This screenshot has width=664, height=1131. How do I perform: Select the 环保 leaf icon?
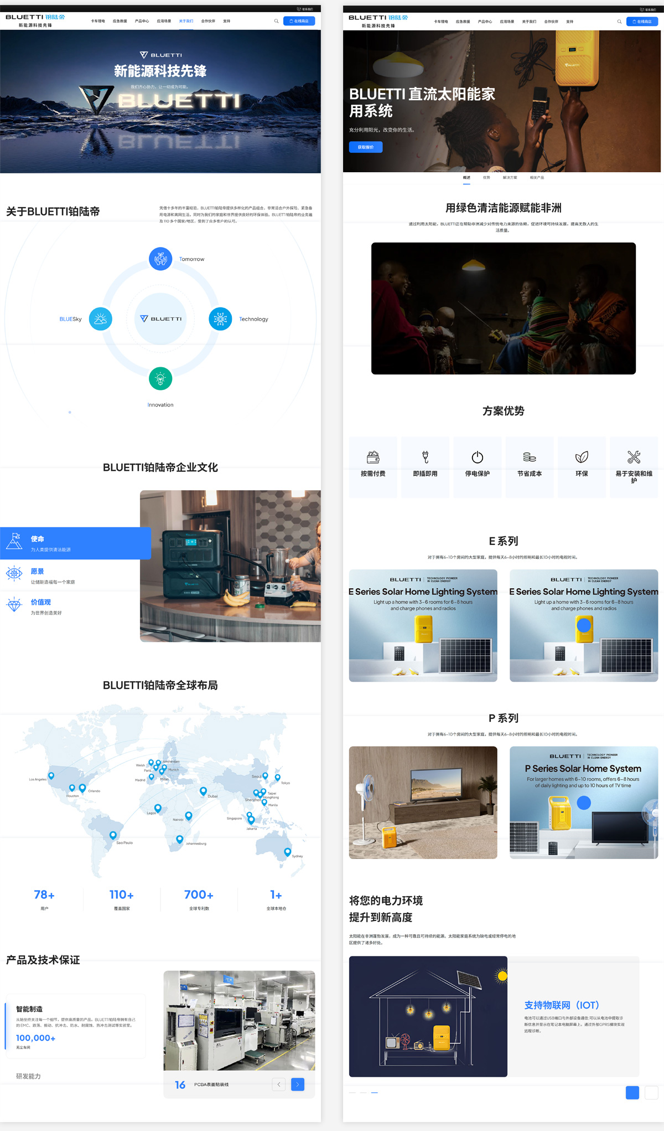pyautogui.click(x=582, y=457)
